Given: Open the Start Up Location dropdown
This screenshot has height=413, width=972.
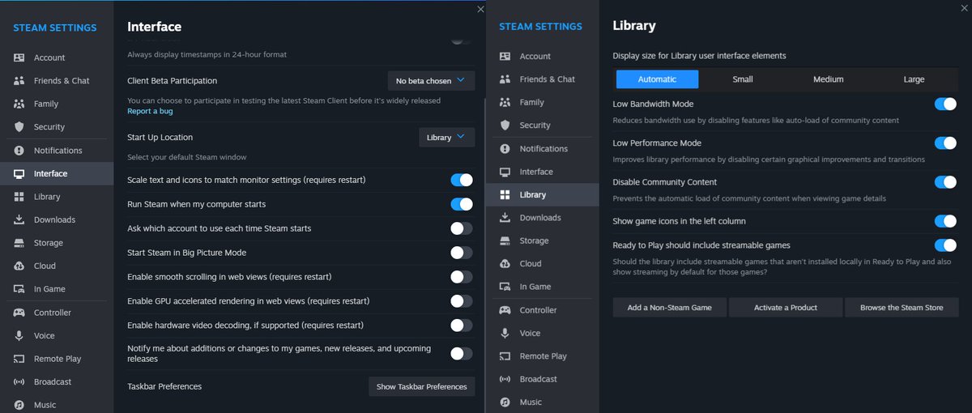Looking at the screenshot, I should (447, 137).
